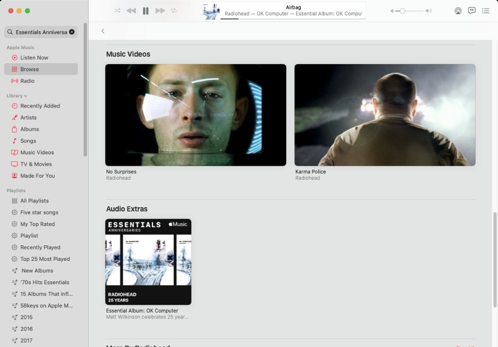Select the Browse section

click(x=41, y=69)
